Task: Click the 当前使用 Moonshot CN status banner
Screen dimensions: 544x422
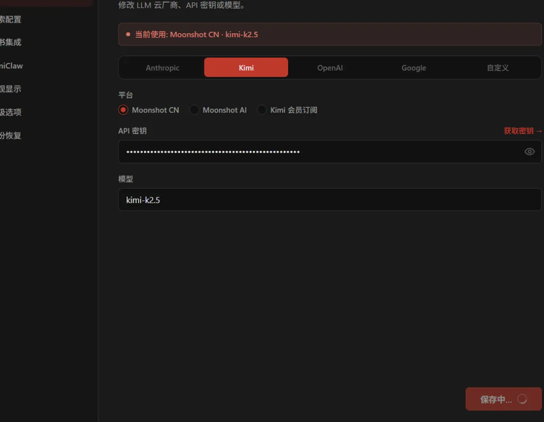Action: [329, 34]
